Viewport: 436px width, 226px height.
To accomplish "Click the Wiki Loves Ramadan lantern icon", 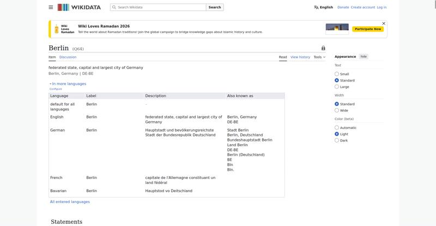I will [56, 29].
